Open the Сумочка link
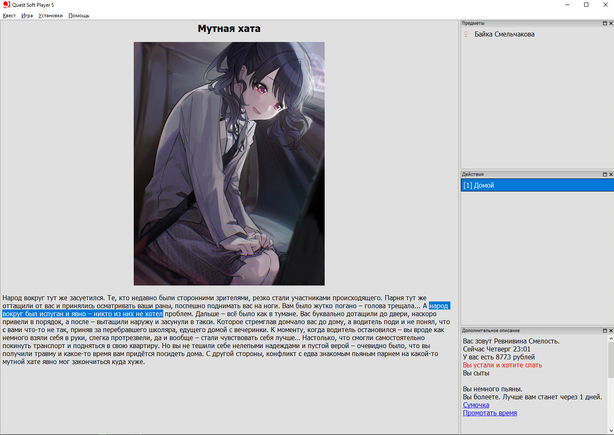 (476, 405)
